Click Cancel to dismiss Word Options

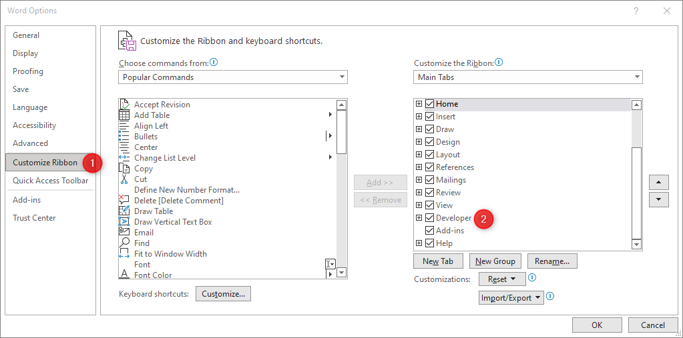653,325
